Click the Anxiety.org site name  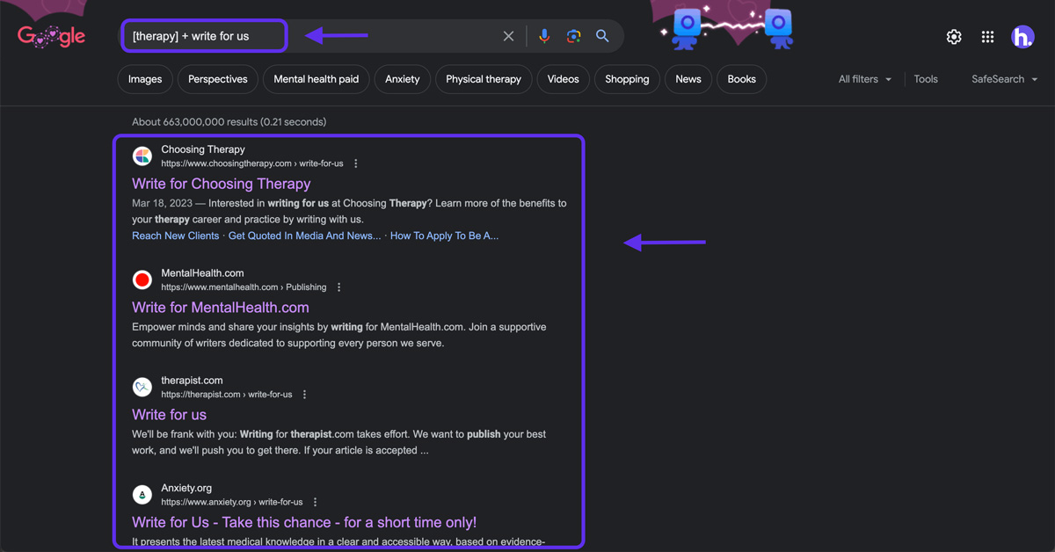[x=186, y=488]
